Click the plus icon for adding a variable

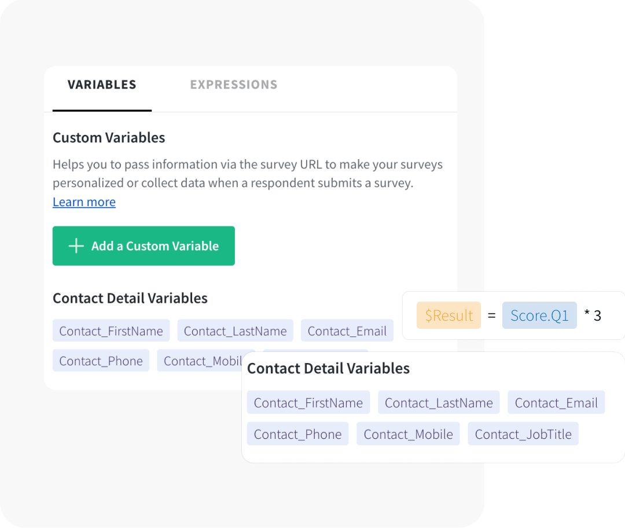coord(76,246)
